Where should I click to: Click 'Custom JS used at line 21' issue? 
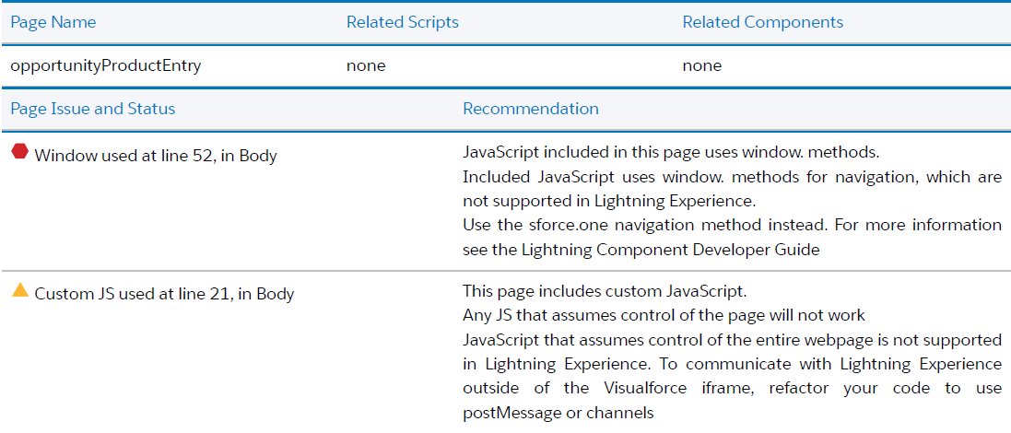pyautogui.click(x=164, y=294)
